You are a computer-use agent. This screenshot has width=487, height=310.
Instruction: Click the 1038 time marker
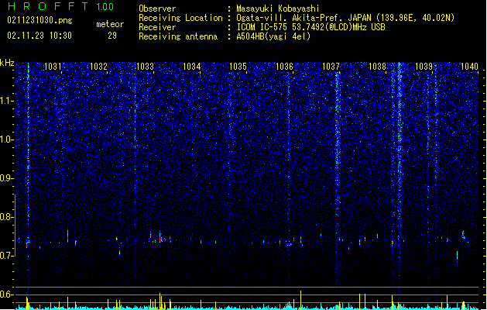coord(377,67)
